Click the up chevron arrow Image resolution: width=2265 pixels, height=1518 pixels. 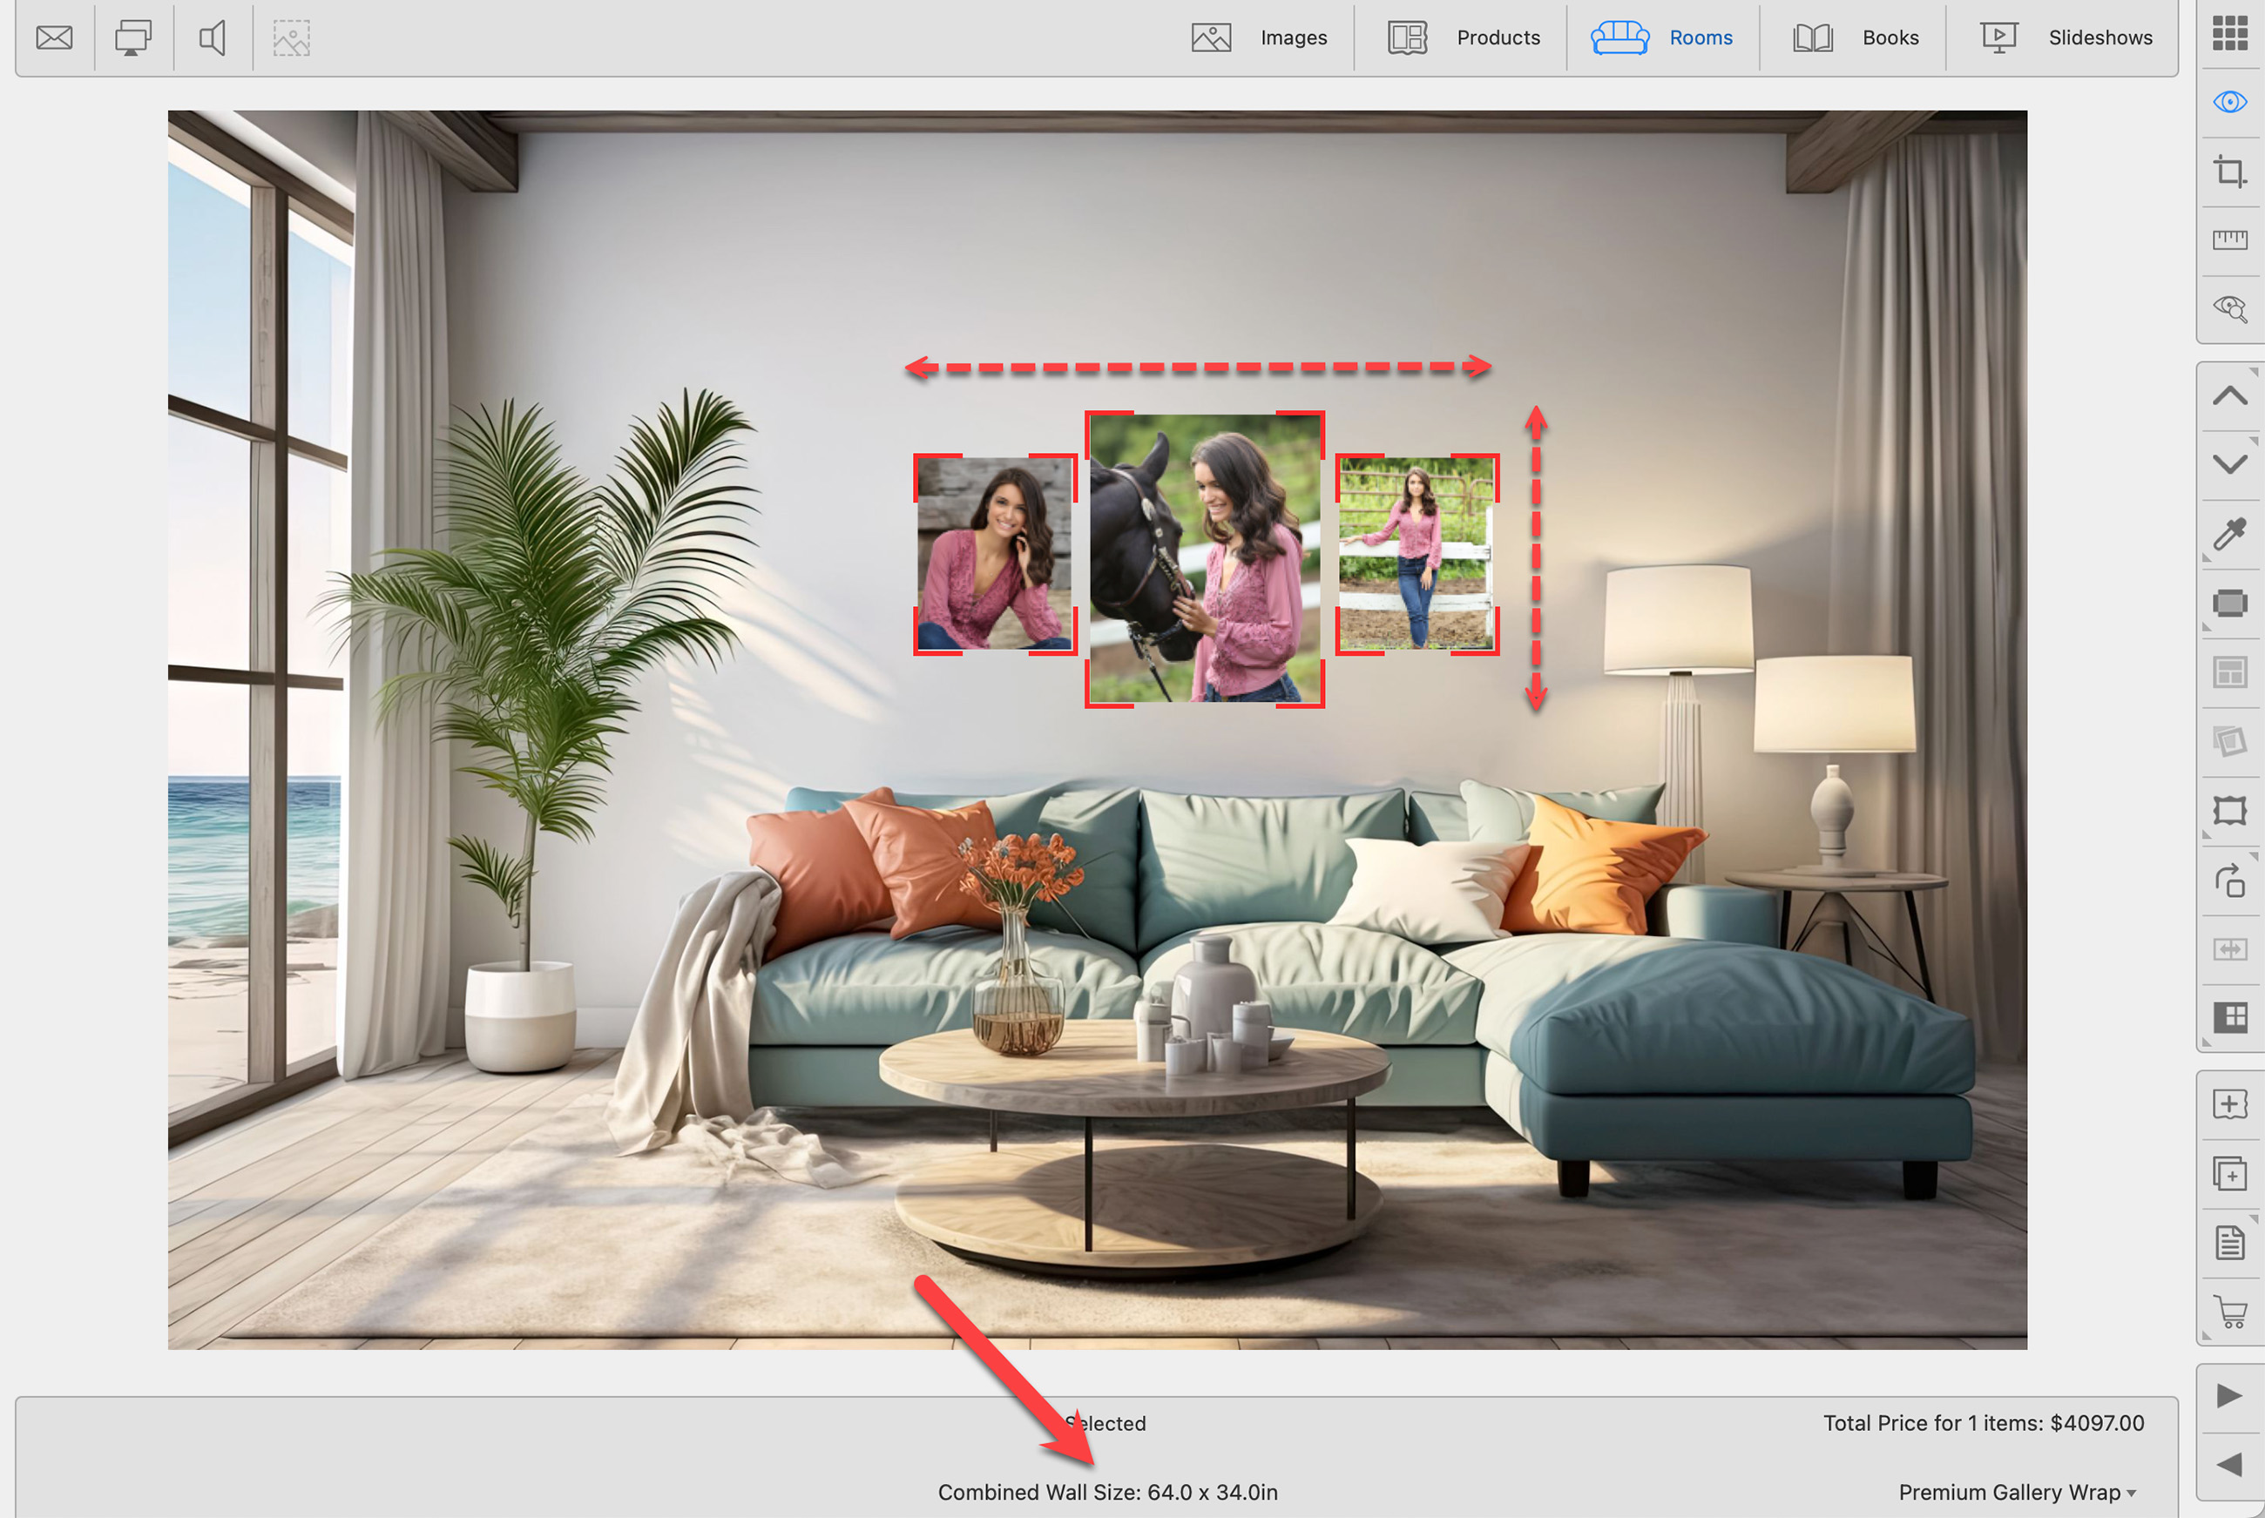pyautogui.click(x=2229, y=395)
